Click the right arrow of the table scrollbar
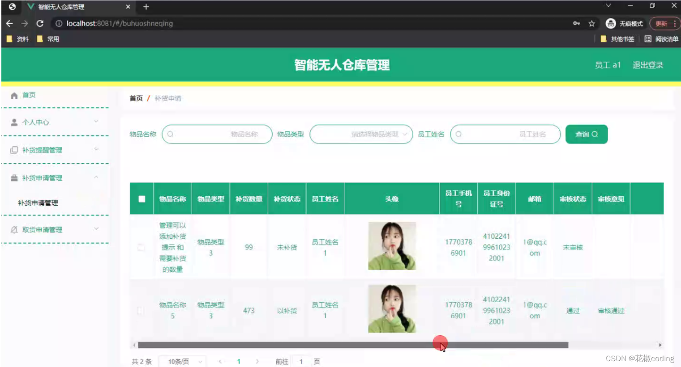Viewport: 681px width, 367px height. [660, 345]
